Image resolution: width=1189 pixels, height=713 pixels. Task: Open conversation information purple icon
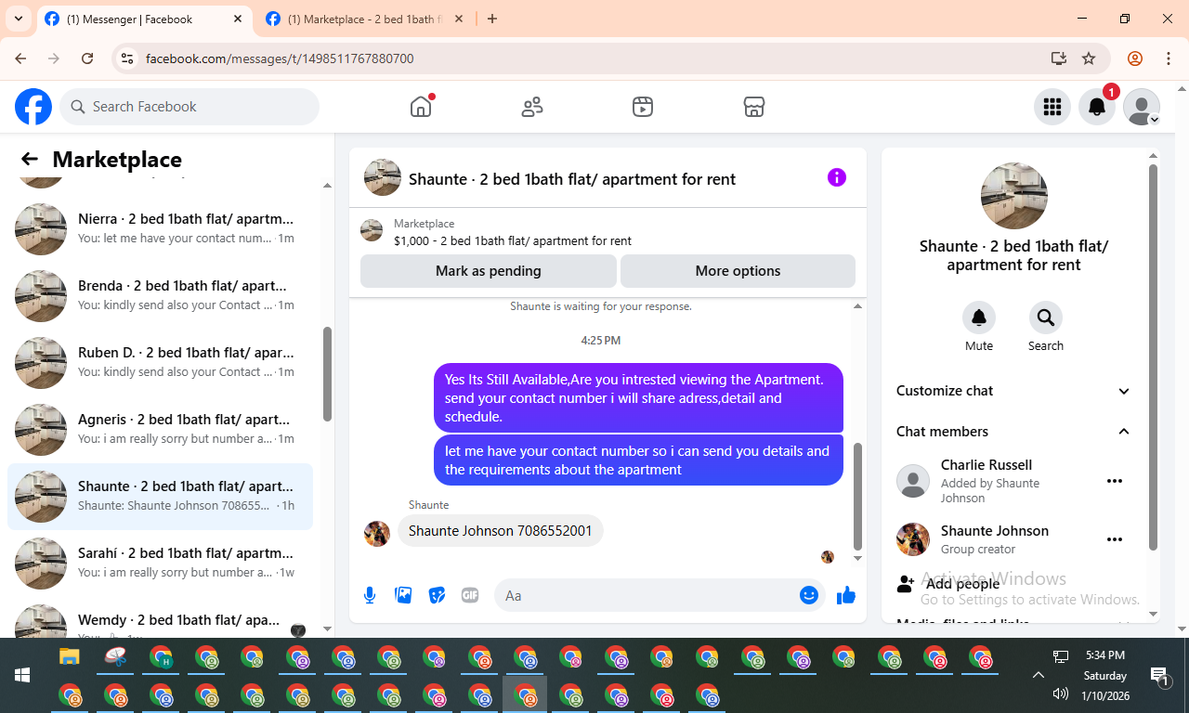pos(837,177)
